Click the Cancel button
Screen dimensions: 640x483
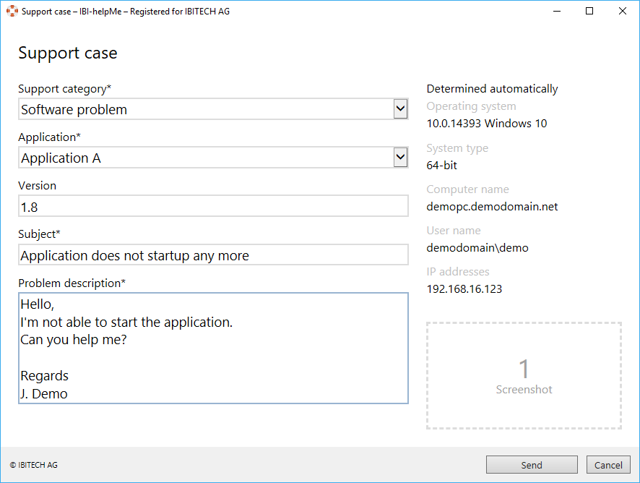tap(608, 465)
